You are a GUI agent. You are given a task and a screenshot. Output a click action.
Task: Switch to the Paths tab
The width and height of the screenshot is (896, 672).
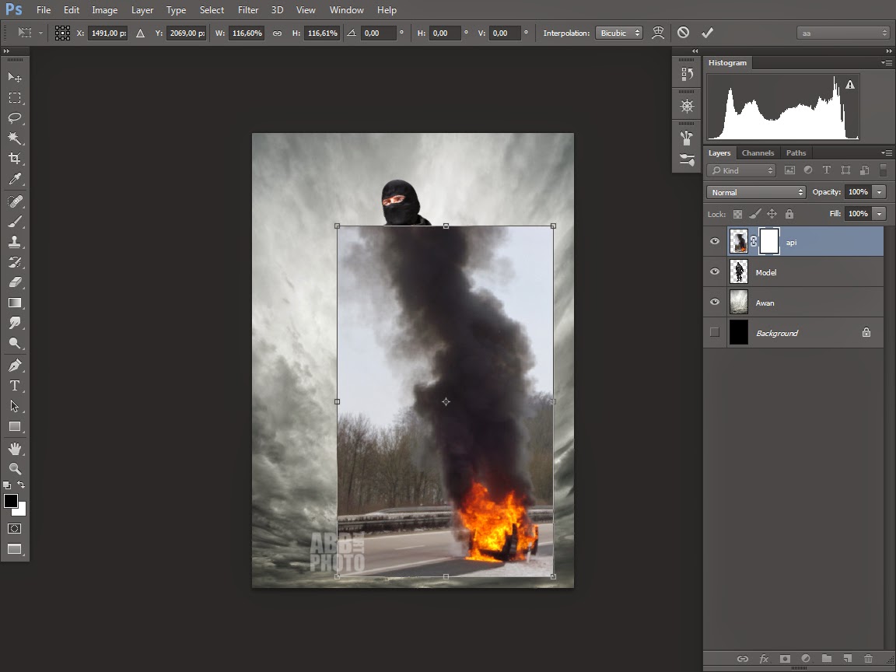(x=796, y=153)
